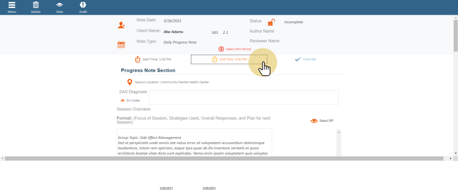Click the Delete trash can icon
This screenshot has width=458, height=195.
pos(36,5)
